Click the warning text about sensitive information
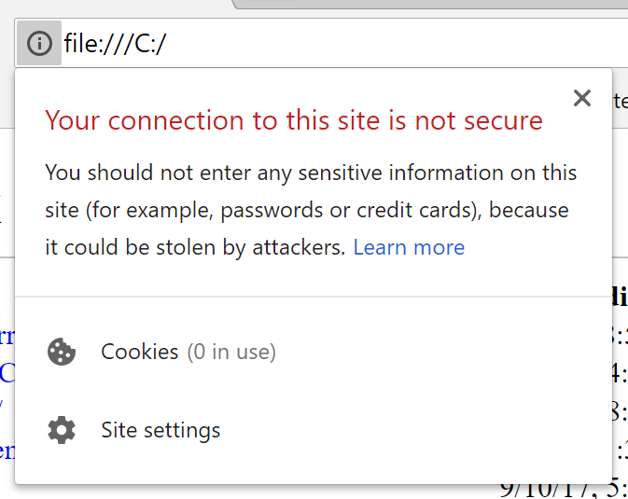The height and width of the screenshot is (499, 628). 311,173
